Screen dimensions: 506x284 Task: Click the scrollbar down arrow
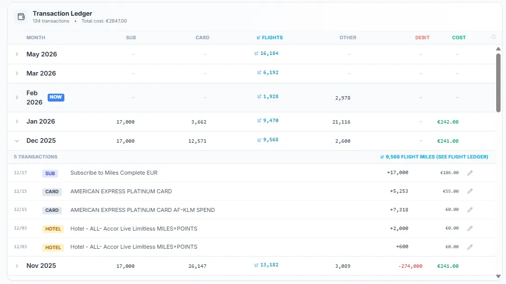499,276
